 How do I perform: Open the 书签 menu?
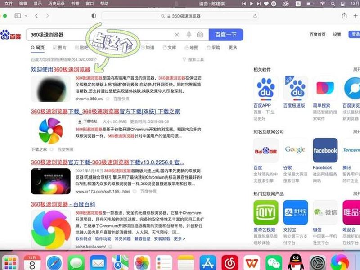(75, 4)
